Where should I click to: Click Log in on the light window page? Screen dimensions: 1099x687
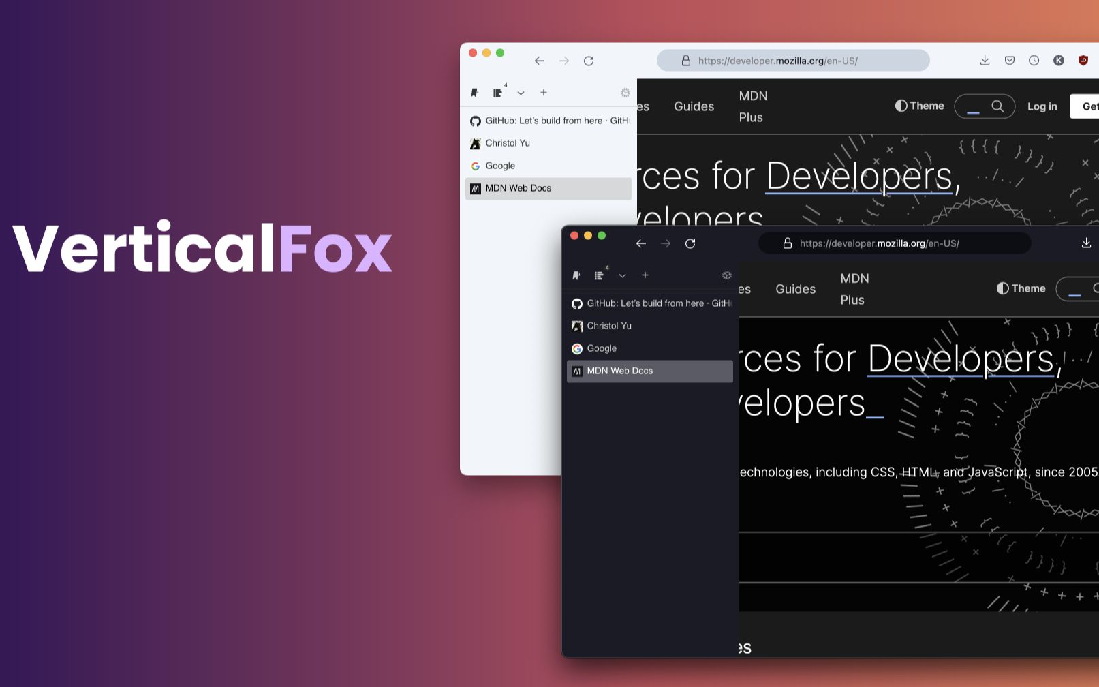point(1042,106)
